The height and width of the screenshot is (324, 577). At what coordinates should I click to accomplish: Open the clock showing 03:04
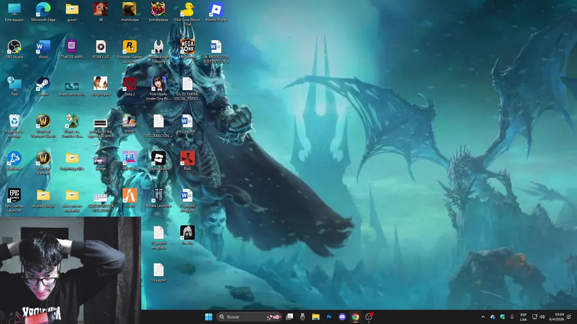point(556,317)
